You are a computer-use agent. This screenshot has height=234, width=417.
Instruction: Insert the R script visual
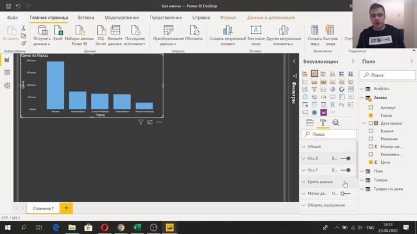pos(332,105)
